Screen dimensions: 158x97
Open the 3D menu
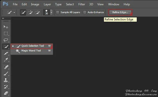[91, 4]
